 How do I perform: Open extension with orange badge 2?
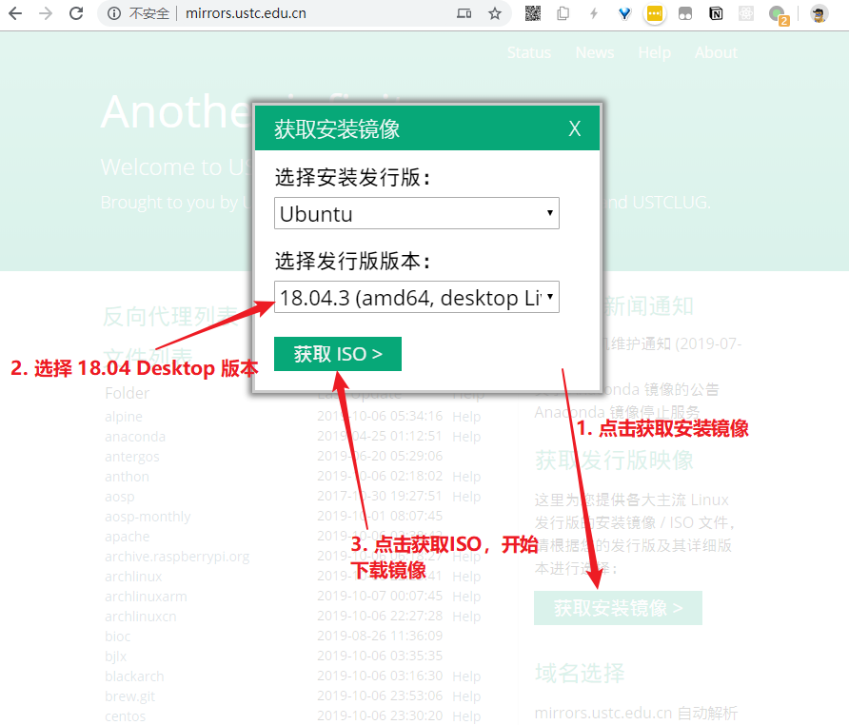[x=779, y=14]
